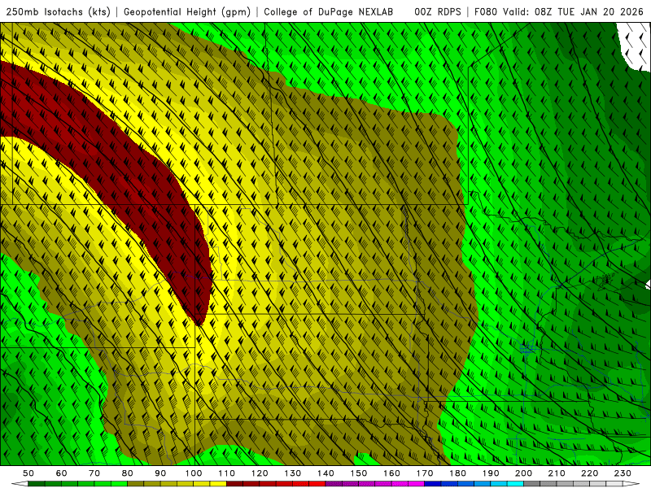Click the 'Valid: 08Z TUE JAN 20 2026' text
This screenshot has height=488, width=651.
pos(573,12)
